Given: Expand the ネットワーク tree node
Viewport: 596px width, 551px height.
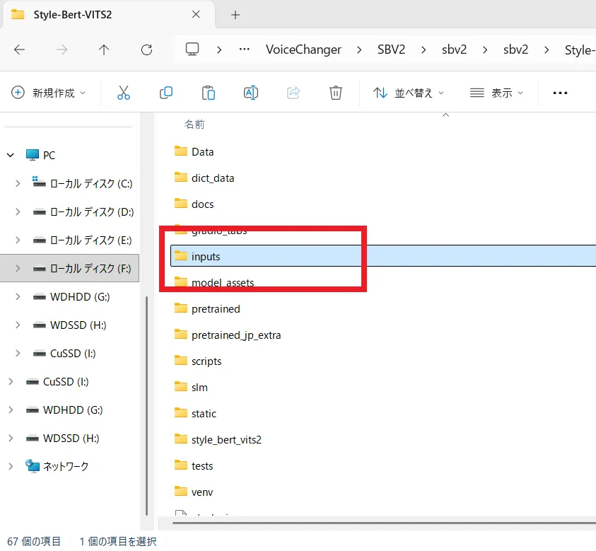Looking at the screenshot, I should (x=10, y=466).
